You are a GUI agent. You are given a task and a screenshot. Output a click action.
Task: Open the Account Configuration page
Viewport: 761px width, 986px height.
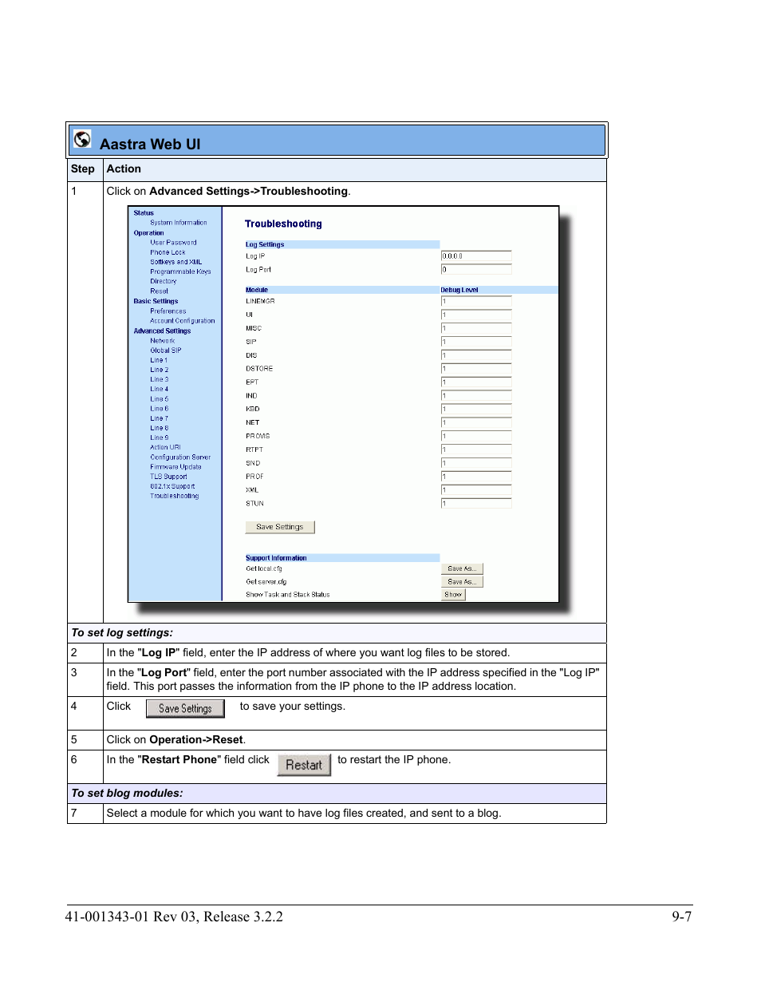(182, 321)
